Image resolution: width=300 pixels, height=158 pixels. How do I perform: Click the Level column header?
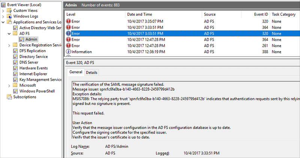tap(71, 14)
